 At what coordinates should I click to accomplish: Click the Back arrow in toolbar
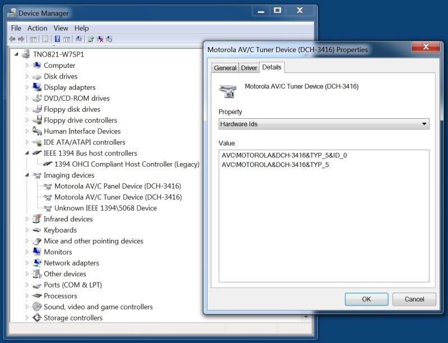tap(12, 39)
